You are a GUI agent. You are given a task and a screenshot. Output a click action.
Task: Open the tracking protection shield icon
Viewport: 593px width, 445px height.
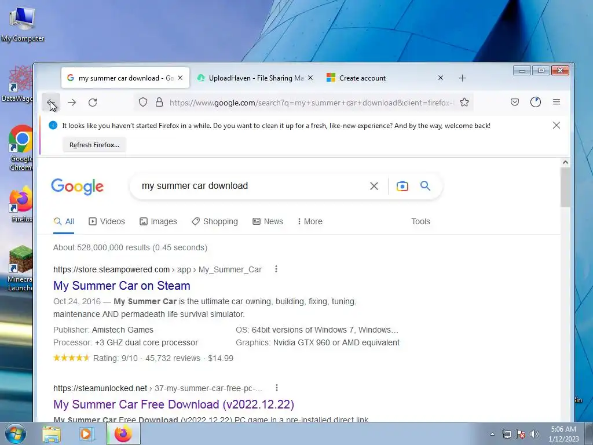click(143, 102)
